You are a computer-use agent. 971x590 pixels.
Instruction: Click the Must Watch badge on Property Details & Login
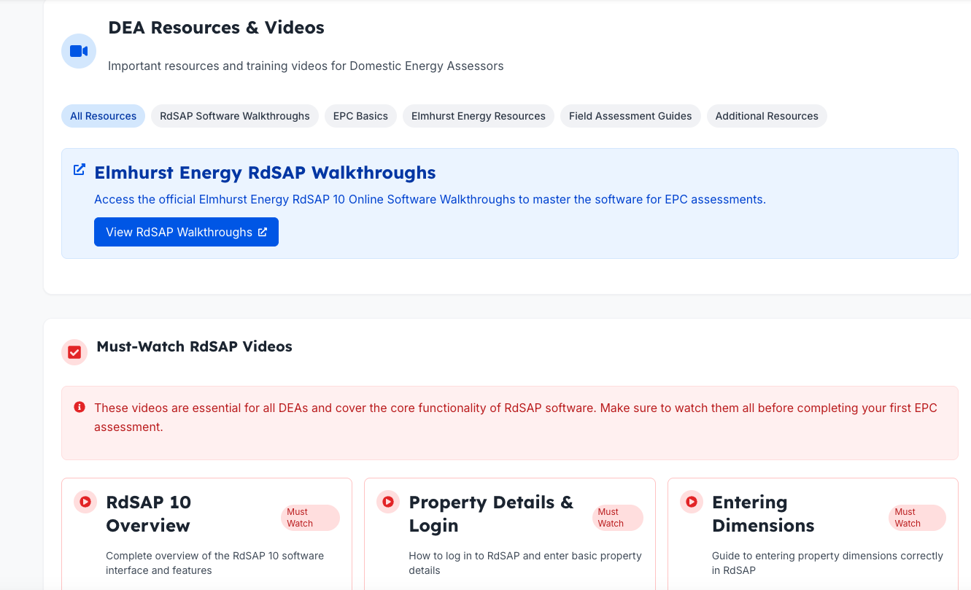(618, 518)
